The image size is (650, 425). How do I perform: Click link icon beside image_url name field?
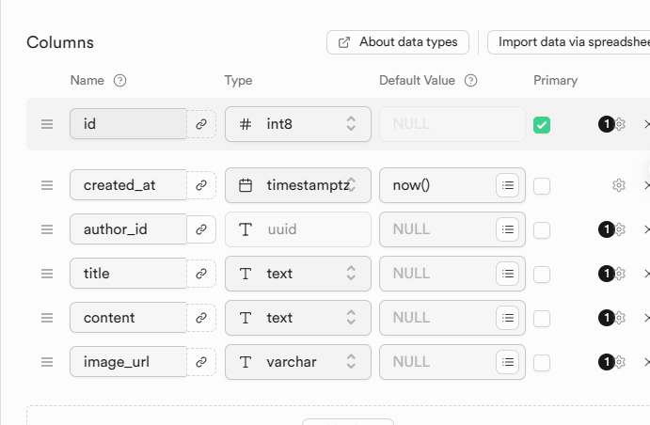pos(200,362)
